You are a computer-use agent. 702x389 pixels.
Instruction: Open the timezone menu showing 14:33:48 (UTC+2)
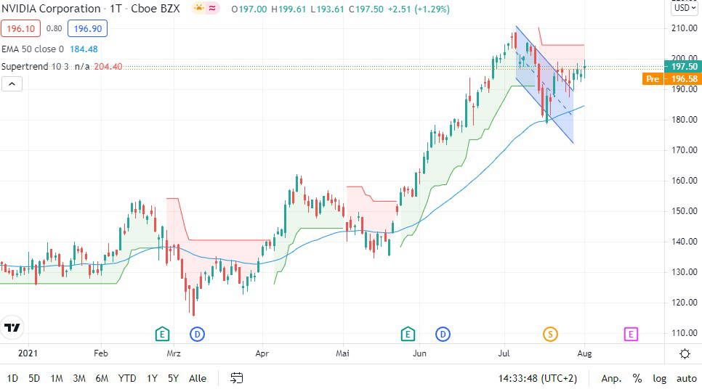(x=537, y=378)
